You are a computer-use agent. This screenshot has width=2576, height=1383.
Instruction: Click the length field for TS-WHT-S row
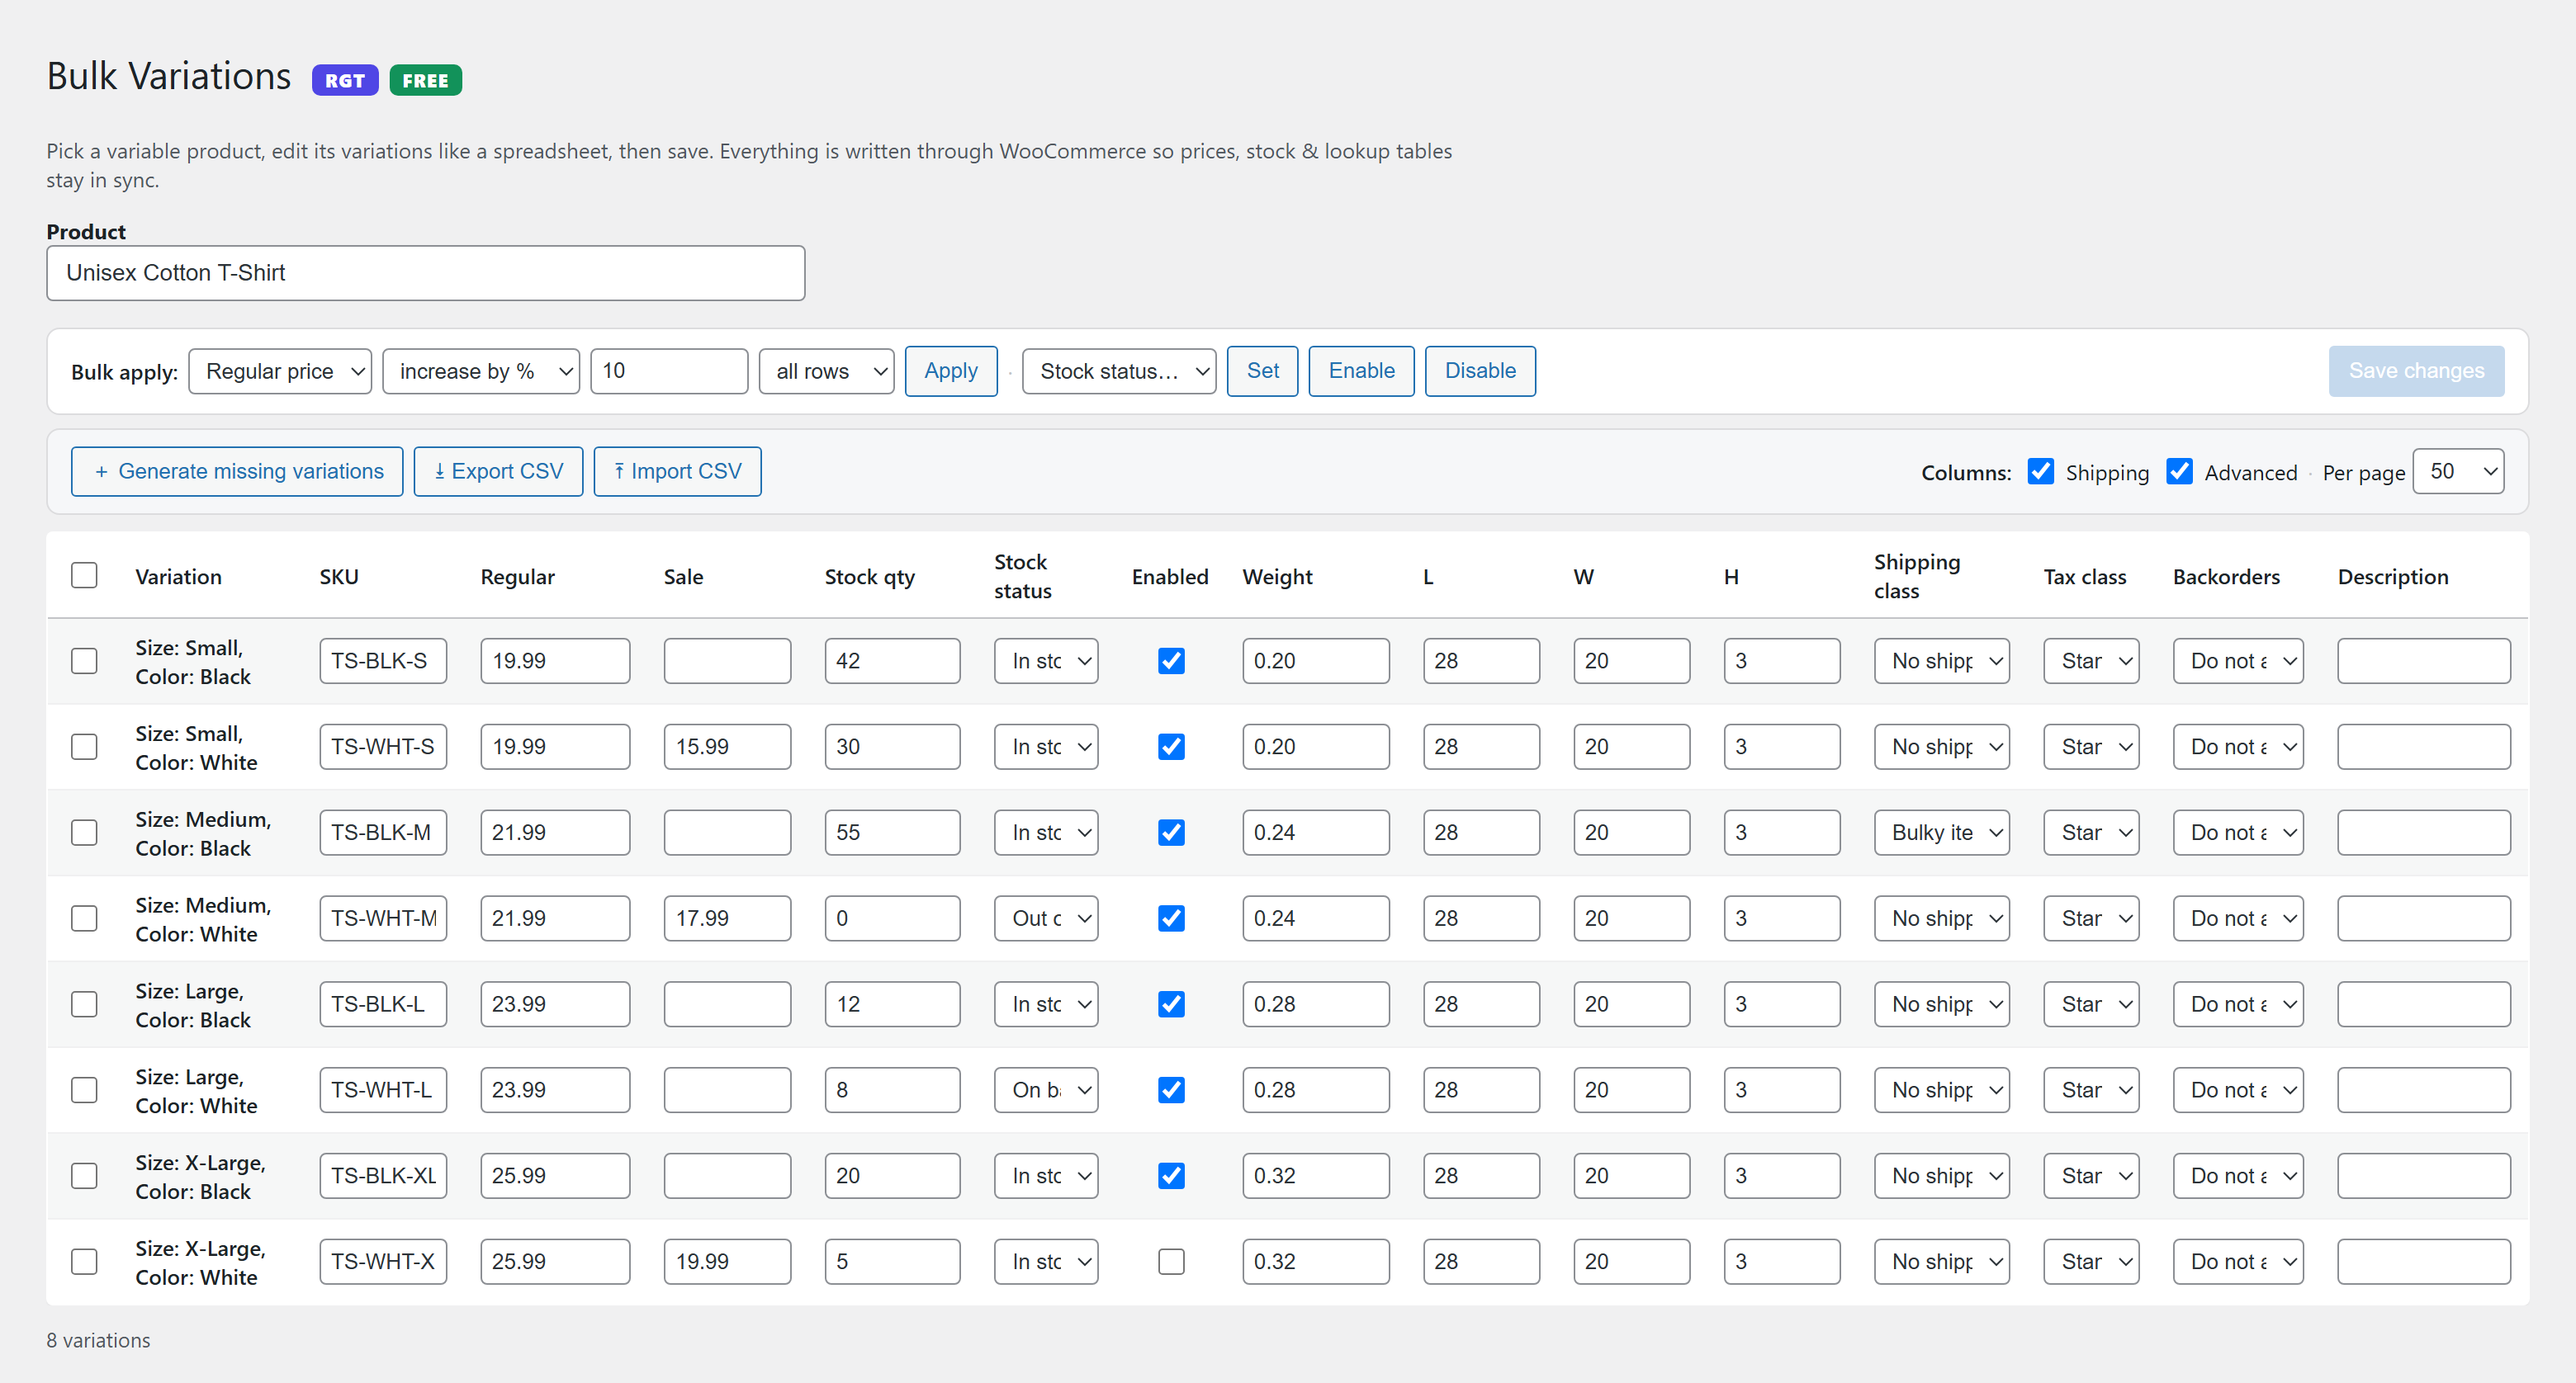pyautogui.click(x=1481, y=748)
